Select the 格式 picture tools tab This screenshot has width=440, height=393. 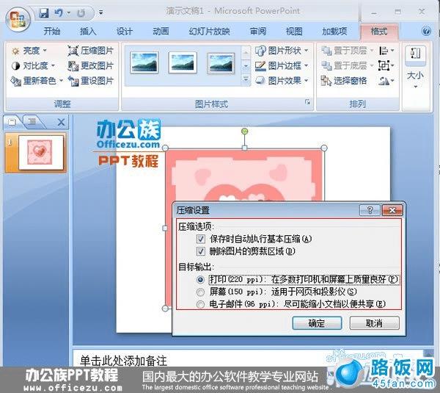click(379, 31)
